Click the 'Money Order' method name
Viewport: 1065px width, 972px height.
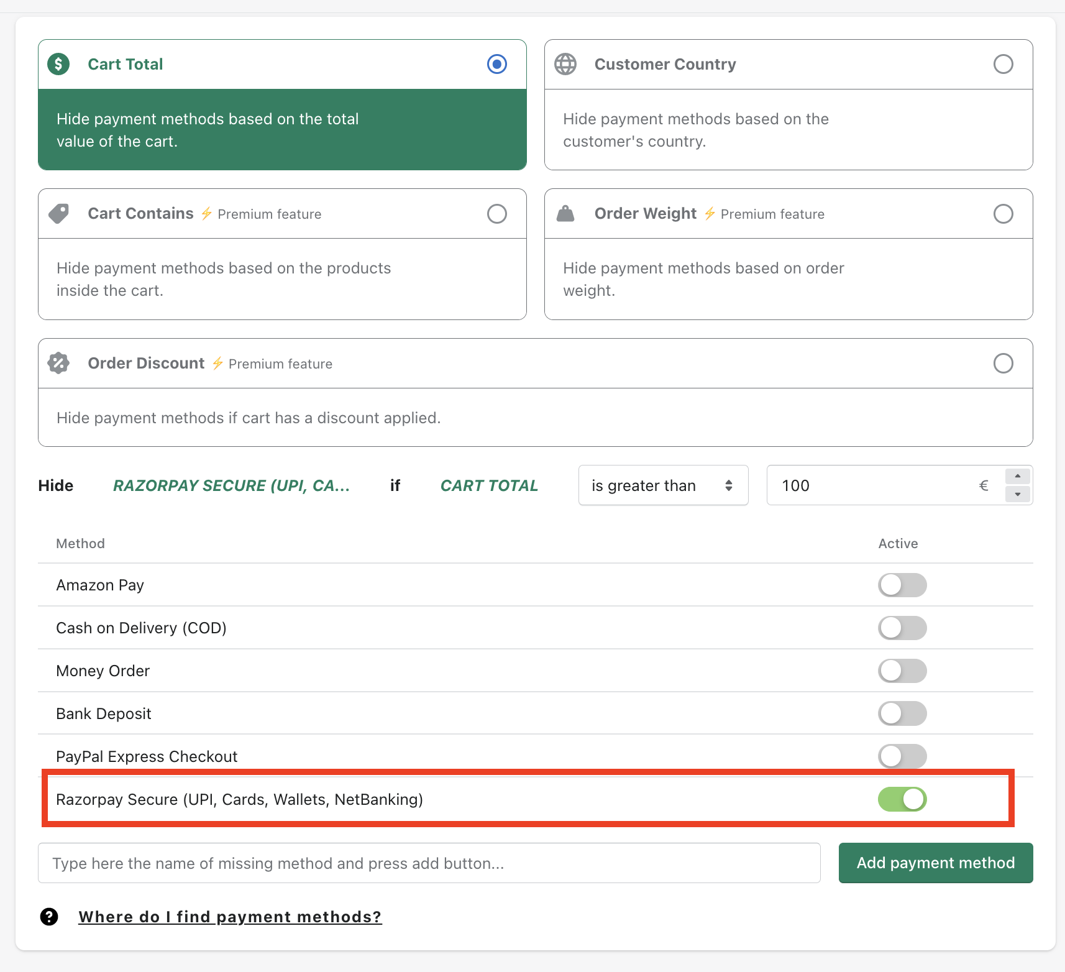click(103, 671)
